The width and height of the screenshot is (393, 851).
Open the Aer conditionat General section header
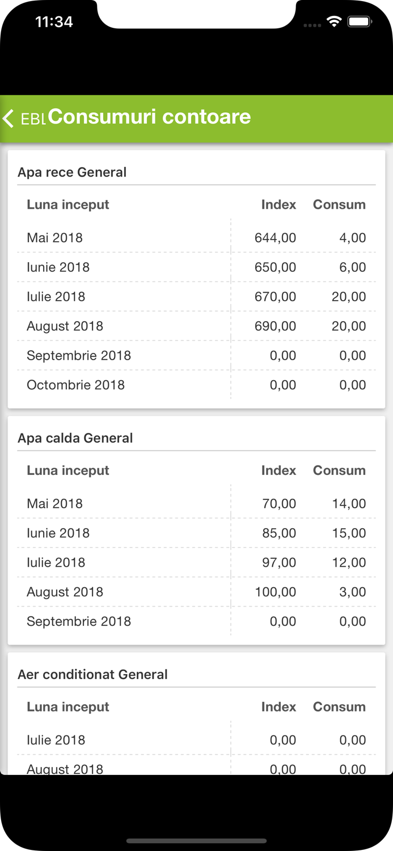tap(92, 675)
